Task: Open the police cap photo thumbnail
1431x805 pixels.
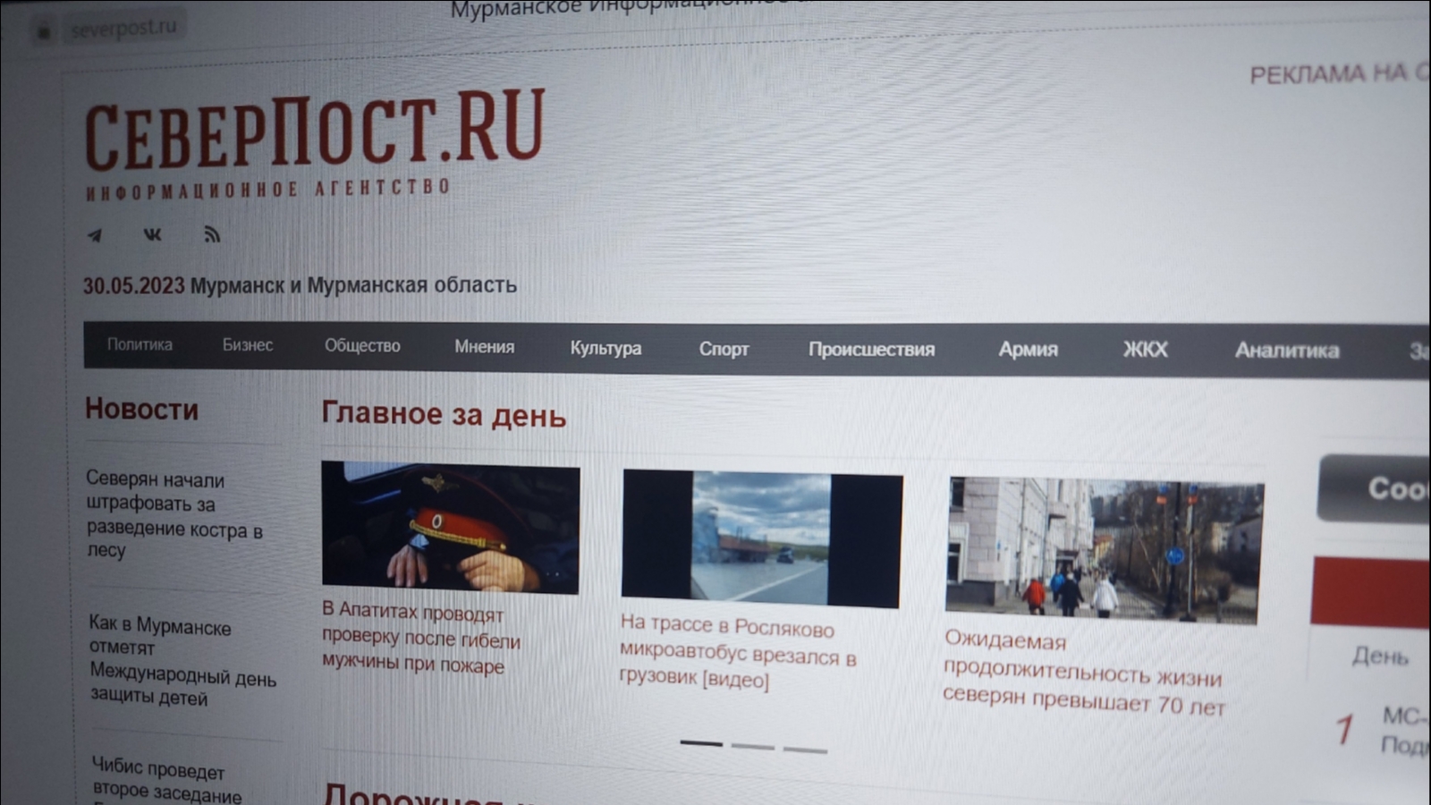Action: 451,528
